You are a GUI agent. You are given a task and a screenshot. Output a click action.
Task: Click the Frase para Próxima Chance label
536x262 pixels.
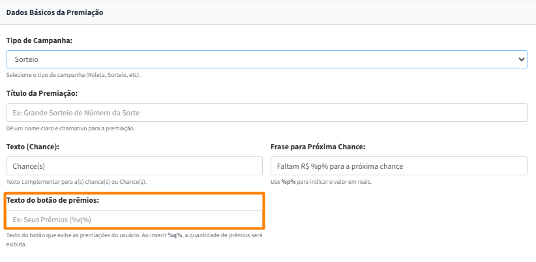[318, 147]
